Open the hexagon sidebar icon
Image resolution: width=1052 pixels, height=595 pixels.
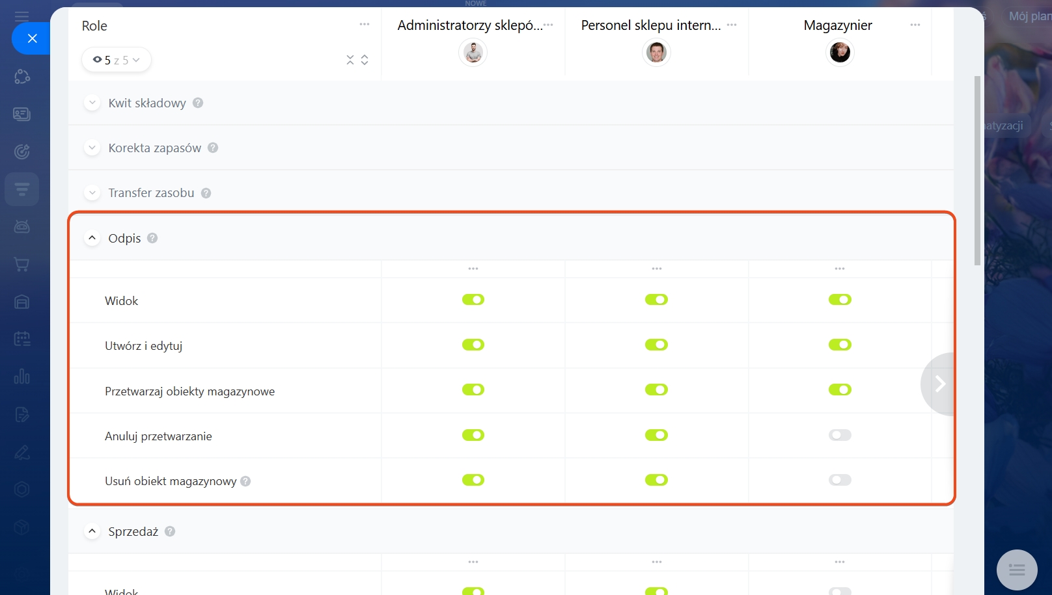pos(21,489)
